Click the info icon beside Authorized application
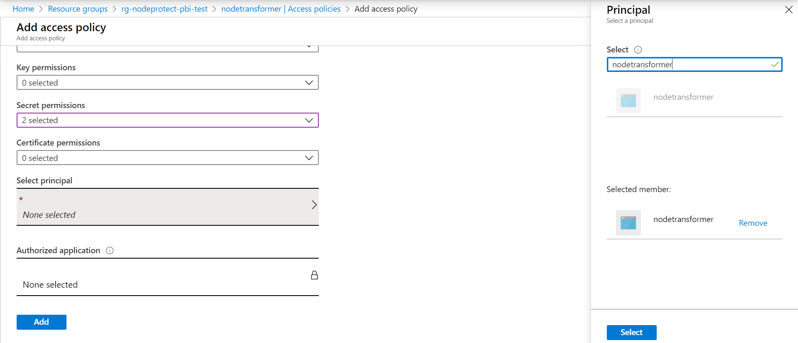 [x=110, y=250]
